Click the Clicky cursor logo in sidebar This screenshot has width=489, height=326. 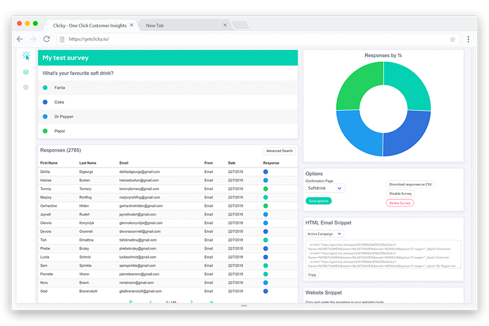(26, 56)
